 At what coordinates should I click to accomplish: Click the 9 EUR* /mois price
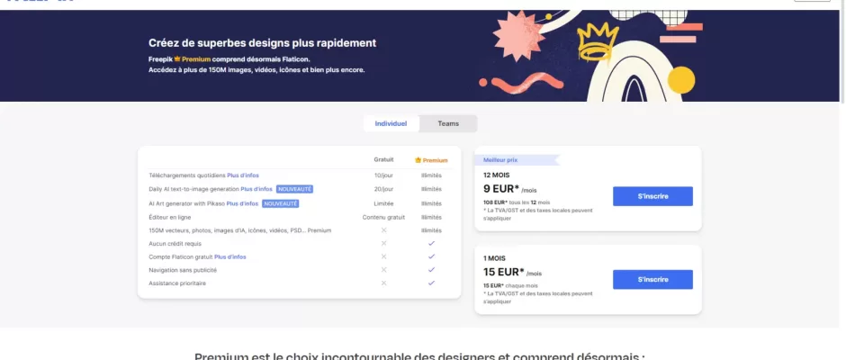tap(510, 189)
